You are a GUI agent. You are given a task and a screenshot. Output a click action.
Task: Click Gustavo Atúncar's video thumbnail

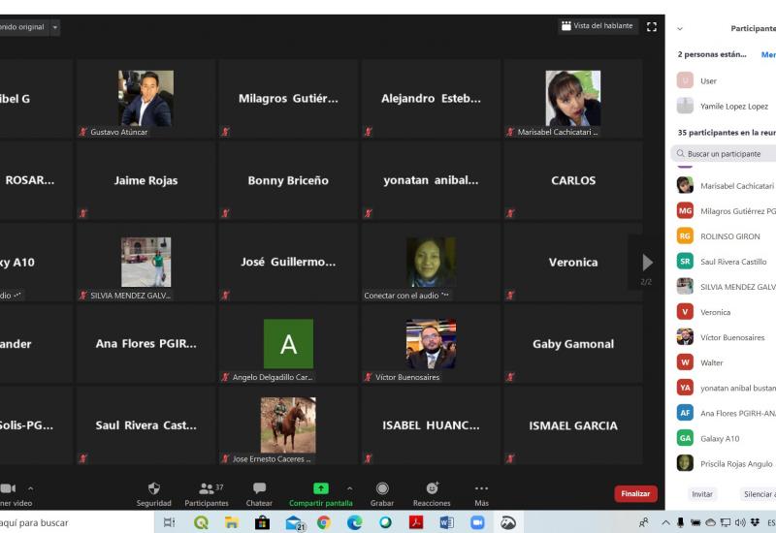click(x=145, y=99)
